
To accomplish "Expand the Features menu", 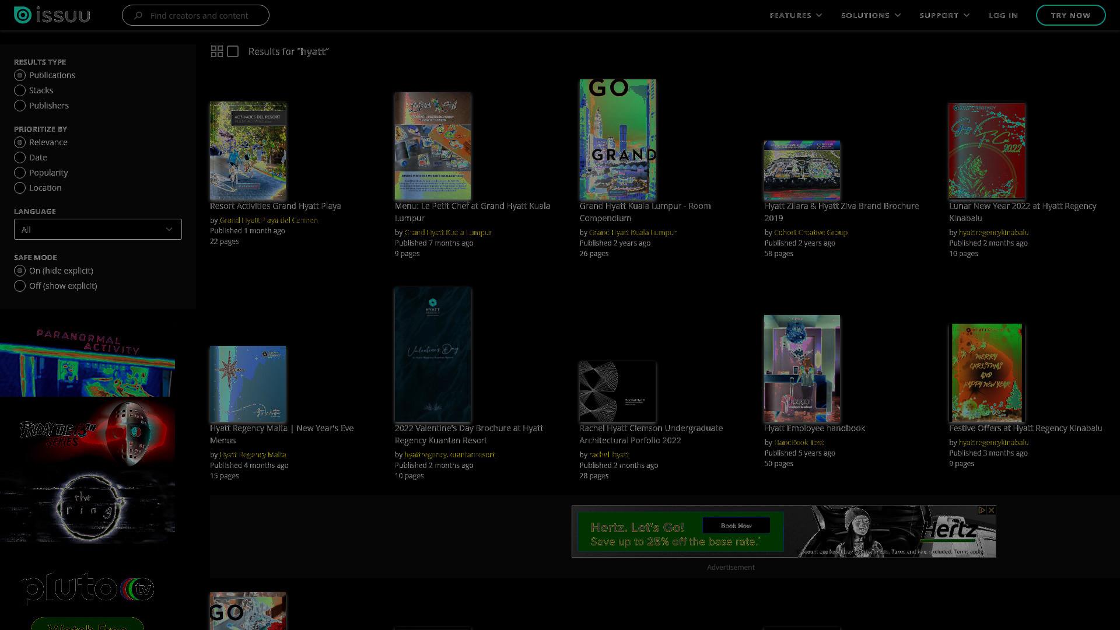I will click(x=796, y=15).
